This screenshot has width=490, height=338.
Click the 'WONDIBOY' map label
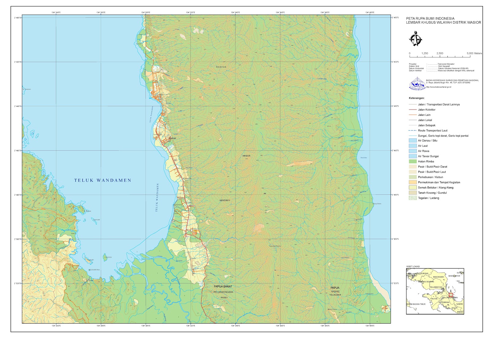tap(225, 200)
